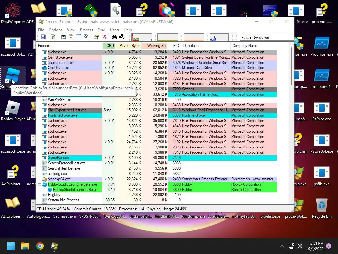Select the RuntimeBroker.exe process row

tap(156, 115)
